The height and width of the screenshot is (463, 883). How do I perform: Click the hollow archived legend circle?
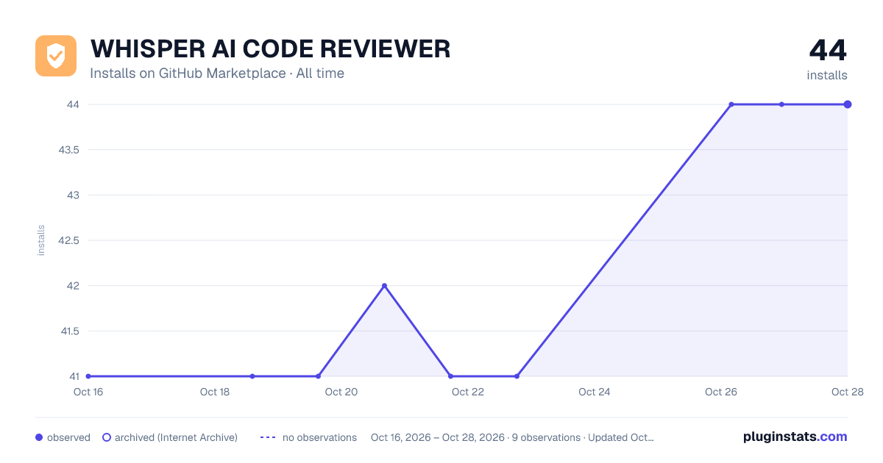[106, 437]
